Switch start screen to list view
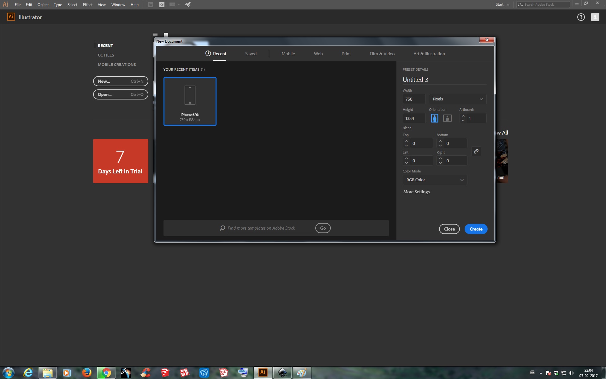The width and height of the screenshot is (606, 379). tap(155, 35)
